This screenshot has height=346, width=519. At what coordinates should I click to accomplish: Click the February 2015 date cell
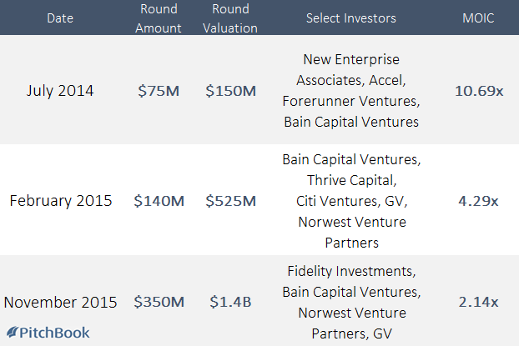pos(61,201)
